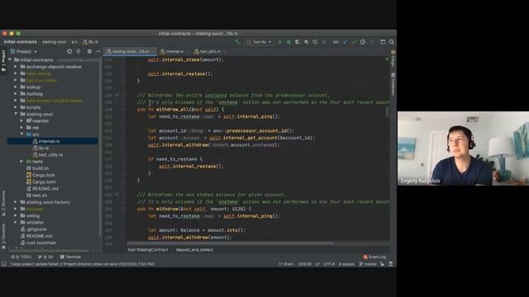The width and height of the screenshot is (529, 297).
Task: Click the Git update project blue arrow
Action: (x=346, y=42)
